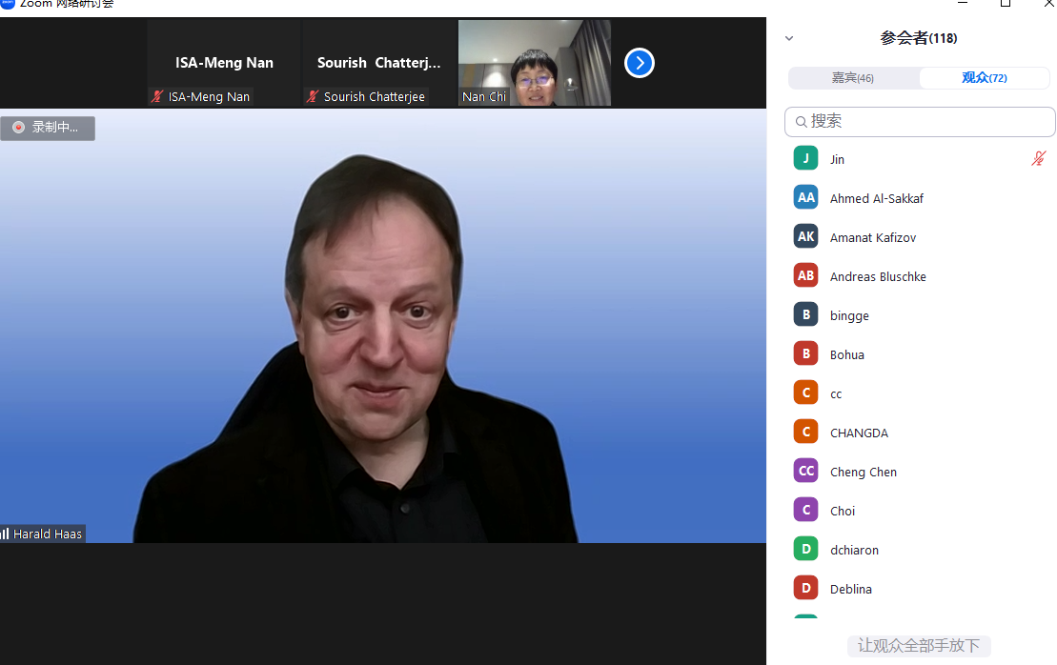The width and height of the screenshot is (1057, 665).
Task: Click the search magnifier icon in participants panel
Action: (x=801, y=122)
